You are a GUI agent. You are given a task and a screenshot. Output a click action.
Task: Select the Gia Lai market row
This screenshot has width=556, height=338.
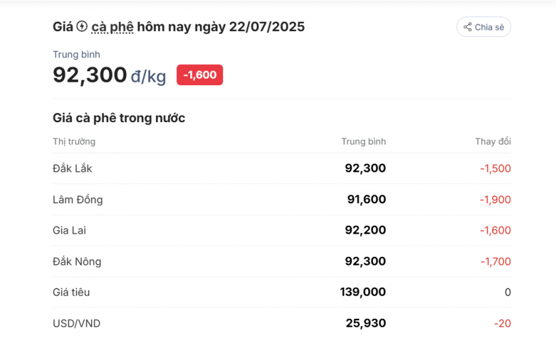281,230
